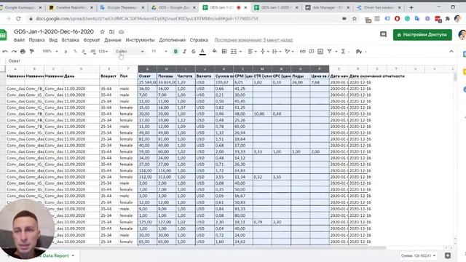466x262 pixels.
Task: Rename the document title GDS-Jan-1-2020-Dec-16-2020
Action: click(54, 31)
